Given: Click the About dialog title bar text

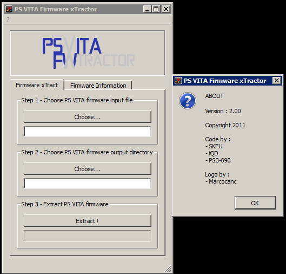Looking at the screenshot, I should pyautogui.click(x=225, y=81).
